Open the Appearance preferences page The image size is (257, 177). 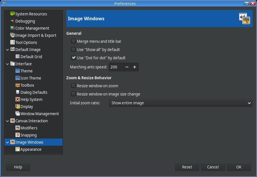pyautogui.click(x=31, y=149)
